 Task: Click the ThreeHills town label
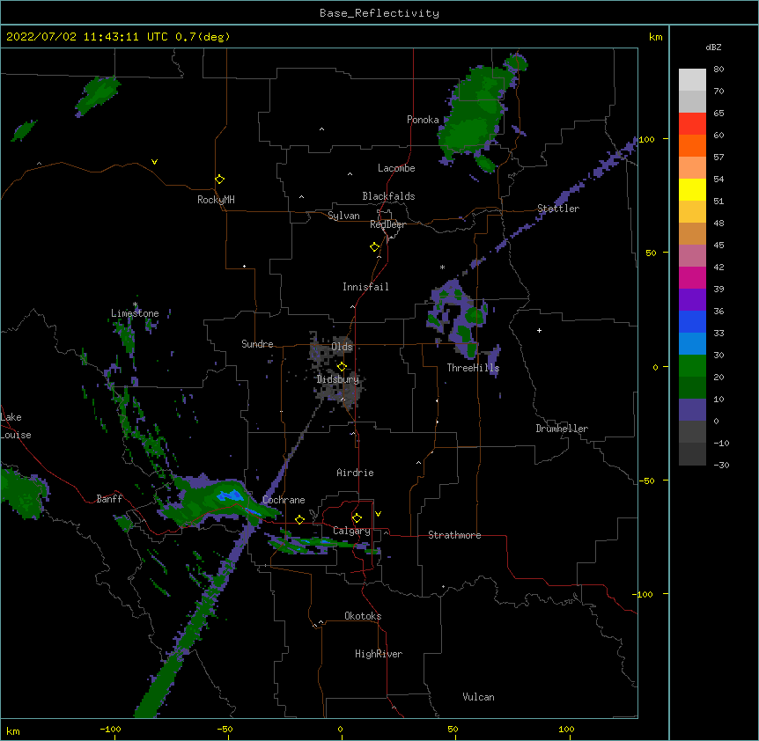pos(473,368)
